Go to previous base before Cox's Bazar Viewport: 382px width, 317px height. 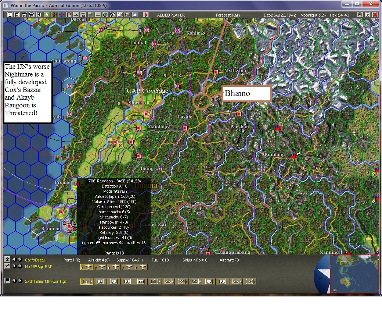(15, 260)
